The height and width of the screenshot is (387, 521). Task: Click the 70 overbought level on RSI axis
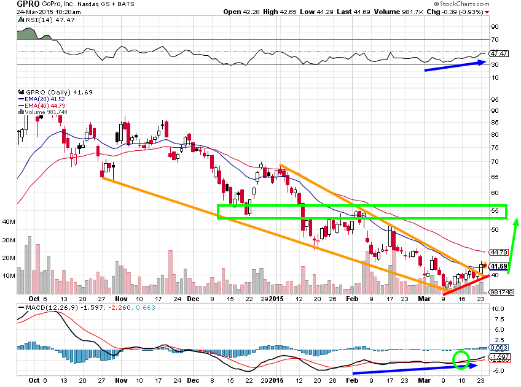click(495, 39)
